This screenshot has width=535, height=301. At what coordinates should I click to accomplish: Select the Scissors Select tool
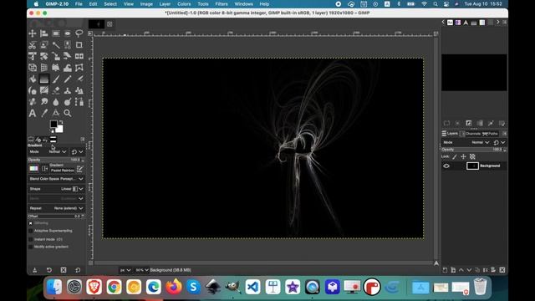pos(33,45)
